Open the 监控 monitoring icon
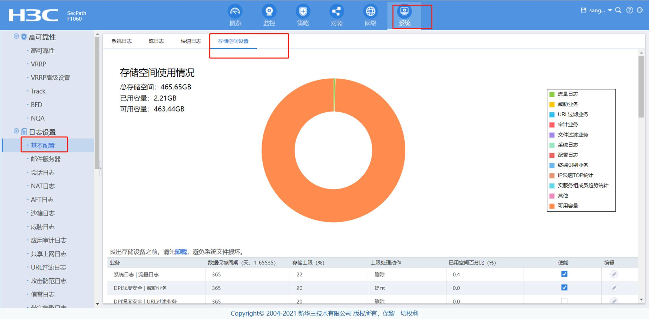 (x=269, y=12)
